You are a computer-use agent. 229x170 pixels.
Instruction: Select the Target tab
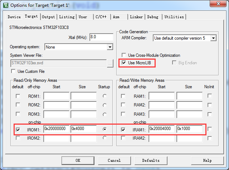[31, 16]
